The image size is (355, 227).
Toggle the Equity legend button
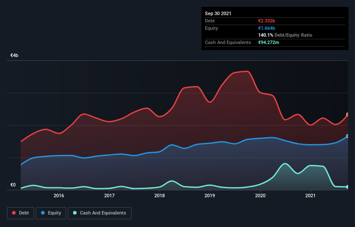[x=51, y=213]
